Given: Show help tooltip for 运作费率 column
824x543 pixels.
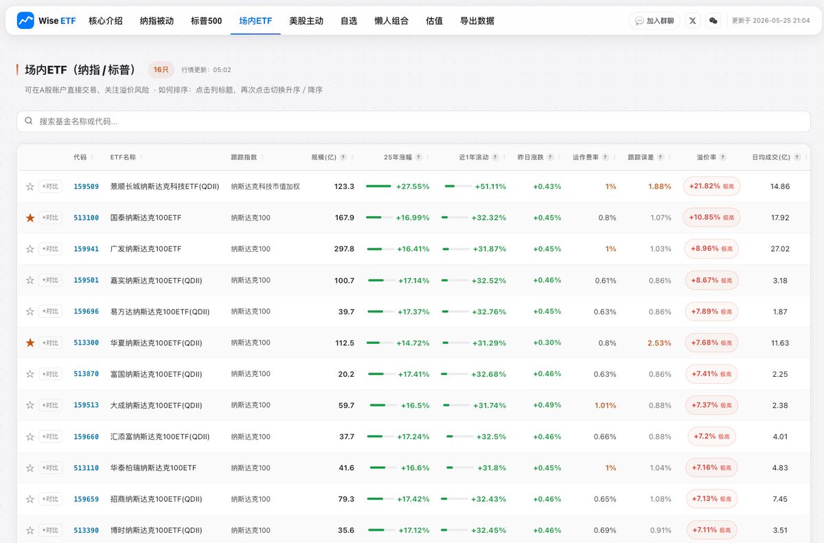Looking at the screenshot, I should pyautogui.click(x=605, y=157).
